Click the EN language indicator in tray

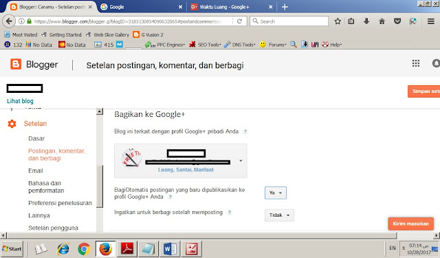(393, 248)
